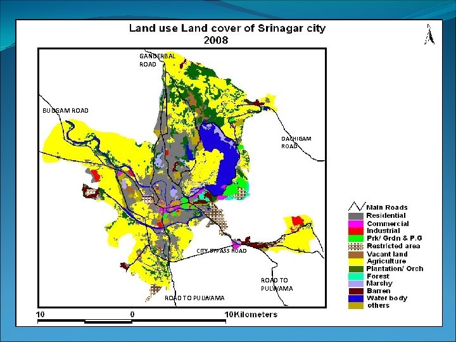Click the 'Agriculture' legend text
Viewport: 456px width, 342px height.
386,261
